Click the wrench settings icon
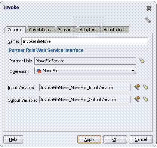This screenshot has width=157, height=148. [148, 20]
